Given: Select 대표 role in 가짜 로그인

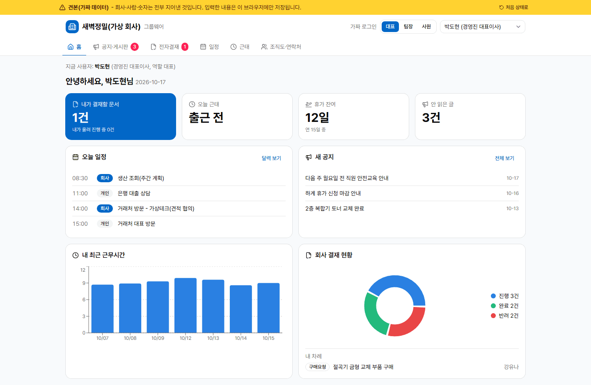Looking at the screenshot, I should pos(390,27).
